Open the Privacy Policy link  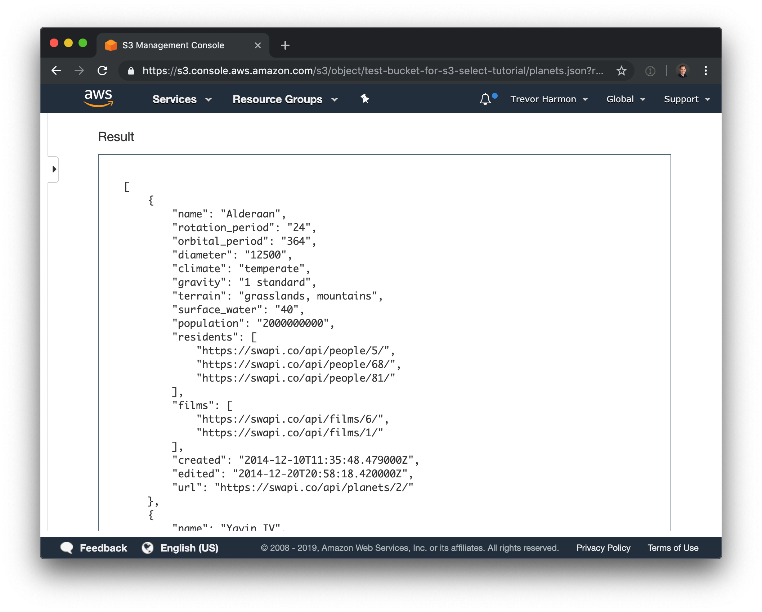tap(603, 548)
